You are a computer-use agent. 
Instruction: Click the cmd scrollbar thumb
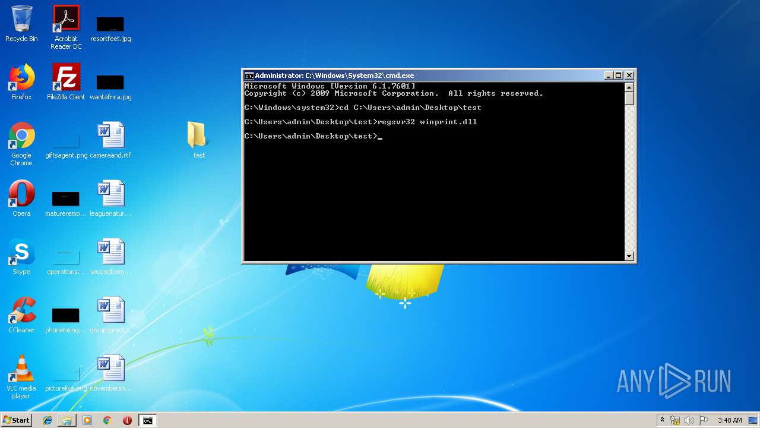coord(629,99)
